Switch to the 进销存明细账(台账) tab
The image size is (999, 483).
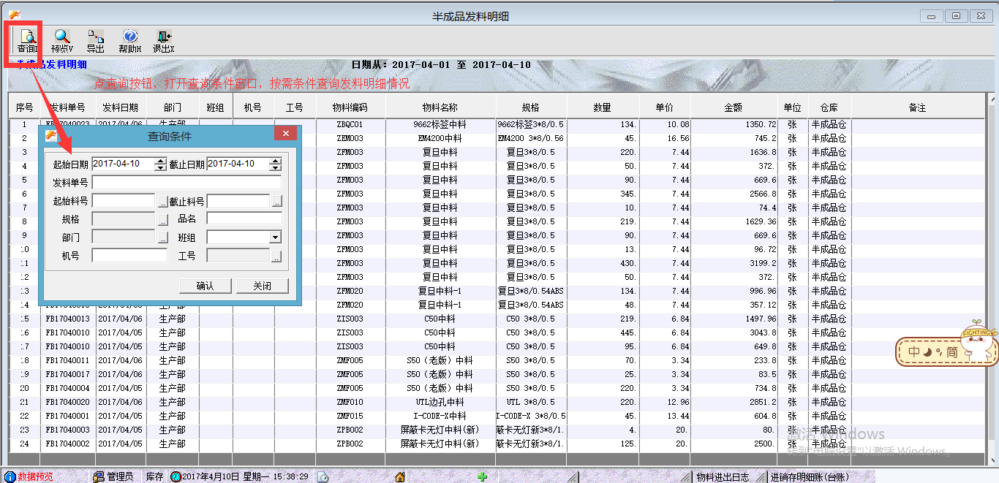[x=804, y=476]
